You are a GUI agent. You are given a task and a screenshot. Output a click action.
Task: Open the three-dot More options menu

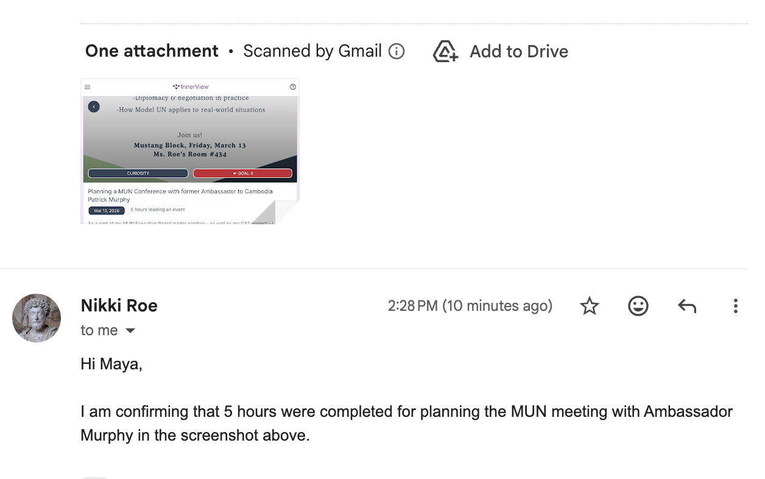tap(735, 306)
